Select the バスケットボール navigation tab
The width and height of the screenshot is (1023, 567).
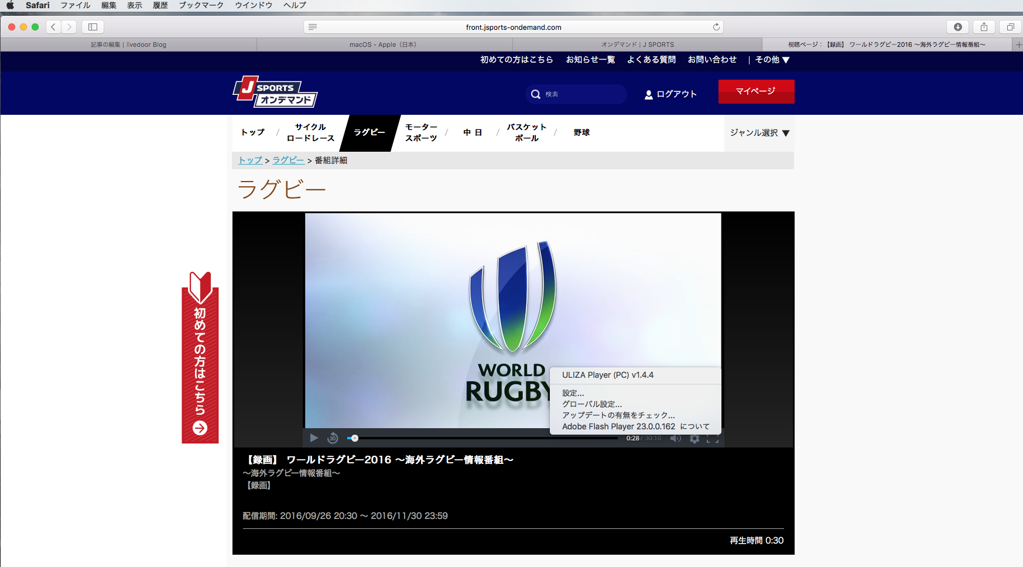point(526,132)
